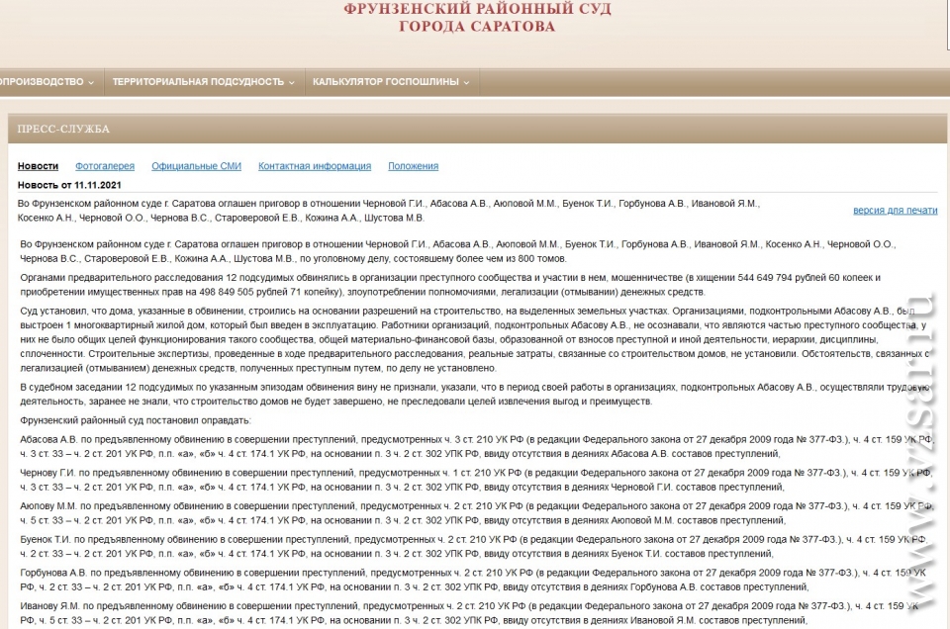Select the text 'Новость от 11.11.2021'
The height and width of the screenshot is (629, 950).
click(x=69, y=185)
